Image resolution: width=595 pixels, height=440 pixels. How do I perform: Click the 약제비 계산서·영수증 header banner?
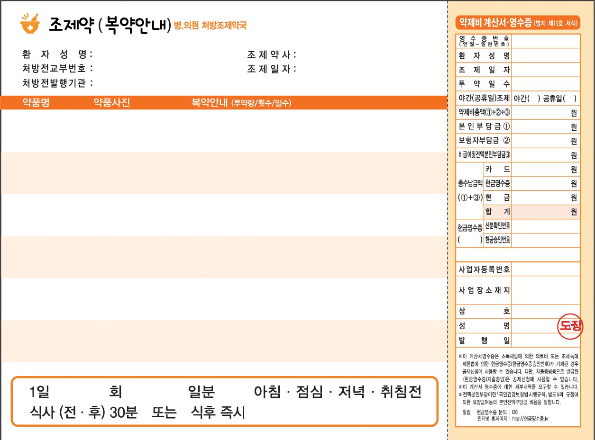[518, 22]
